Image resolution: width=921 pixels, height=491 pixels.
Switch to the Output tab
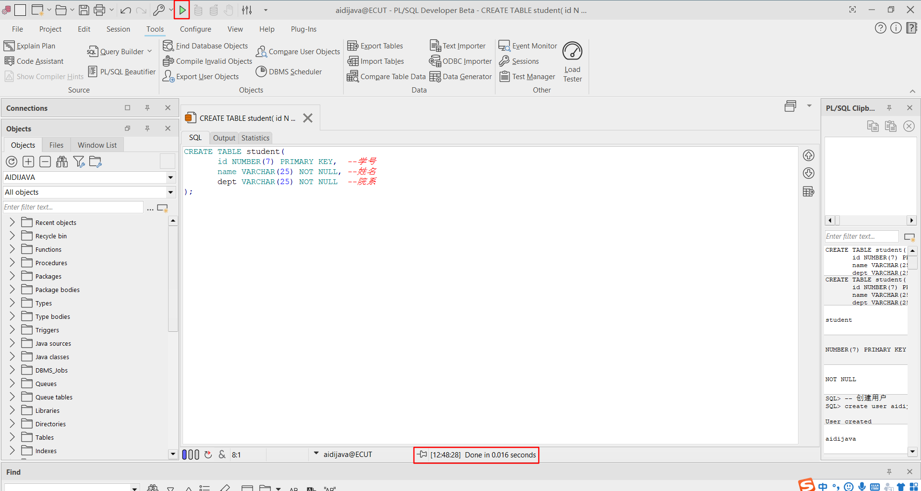point(224,138)
